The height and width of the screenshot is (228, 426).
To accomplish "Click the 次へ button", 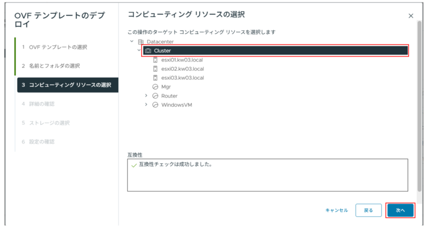I will pyautogui.click(x=400, y=210).
